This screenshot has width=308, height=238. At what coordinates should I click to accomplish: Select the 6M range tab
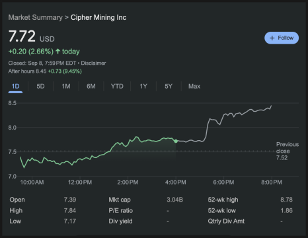[91, 86]
